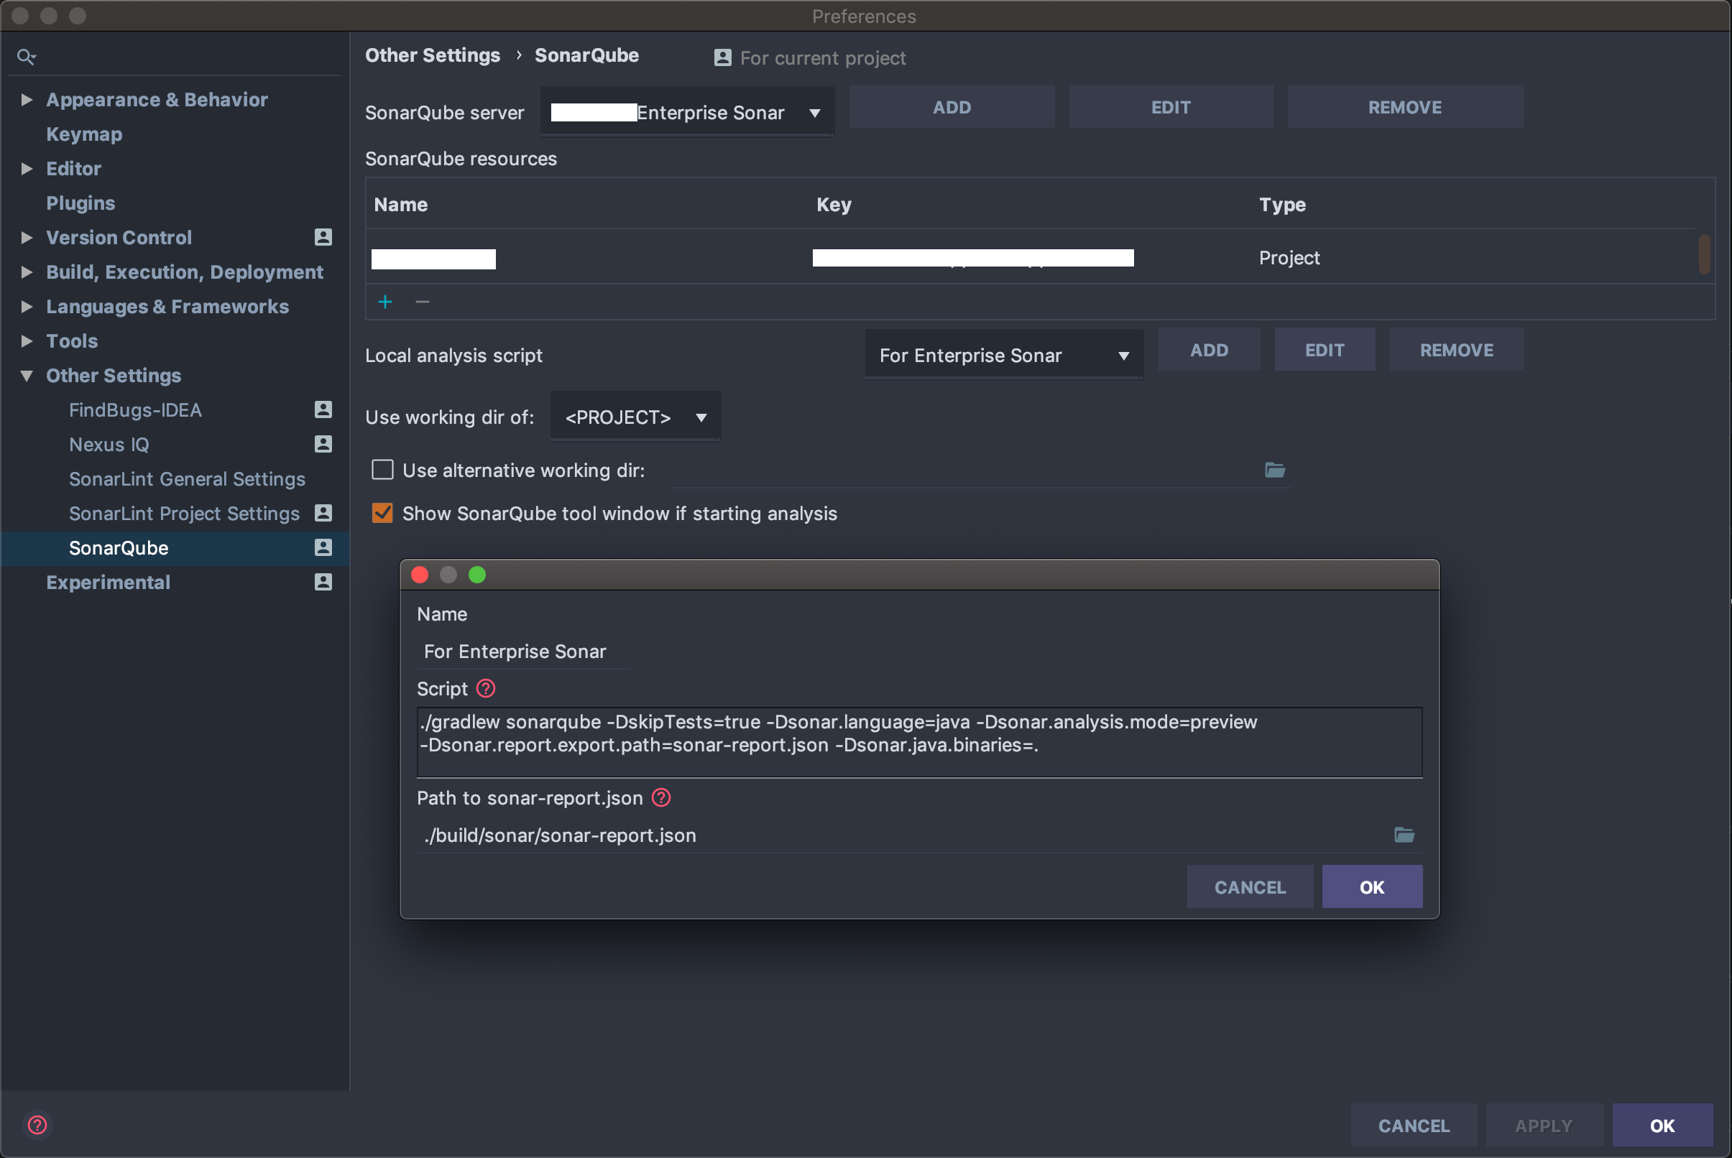
Task: Click the Script text area
Action: coord(919,742)
